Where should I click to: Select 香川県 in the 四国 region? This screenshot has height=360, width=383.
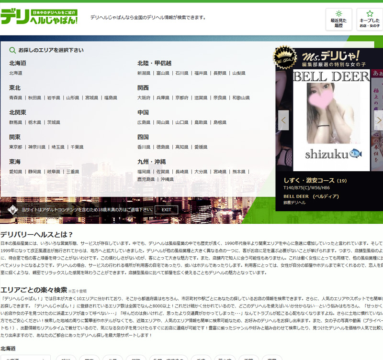pos(144,147)
